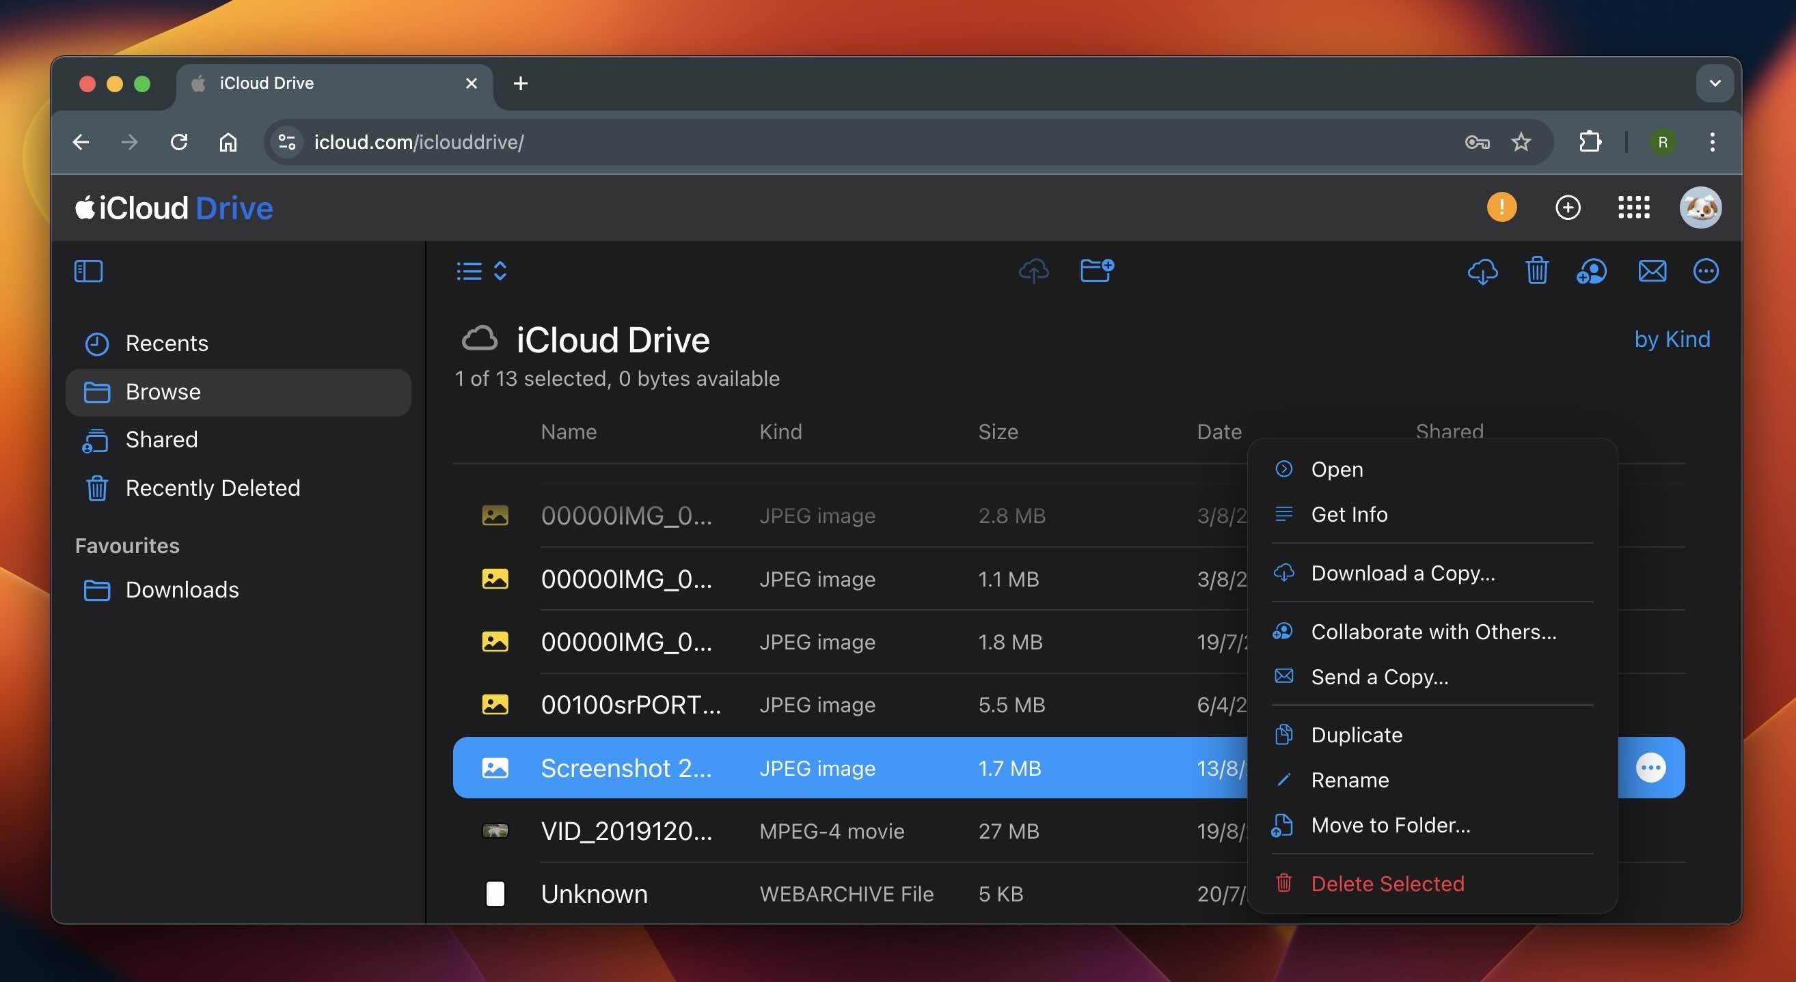Close the iCloud Drive tab
1796x982 pixels.
472,83
